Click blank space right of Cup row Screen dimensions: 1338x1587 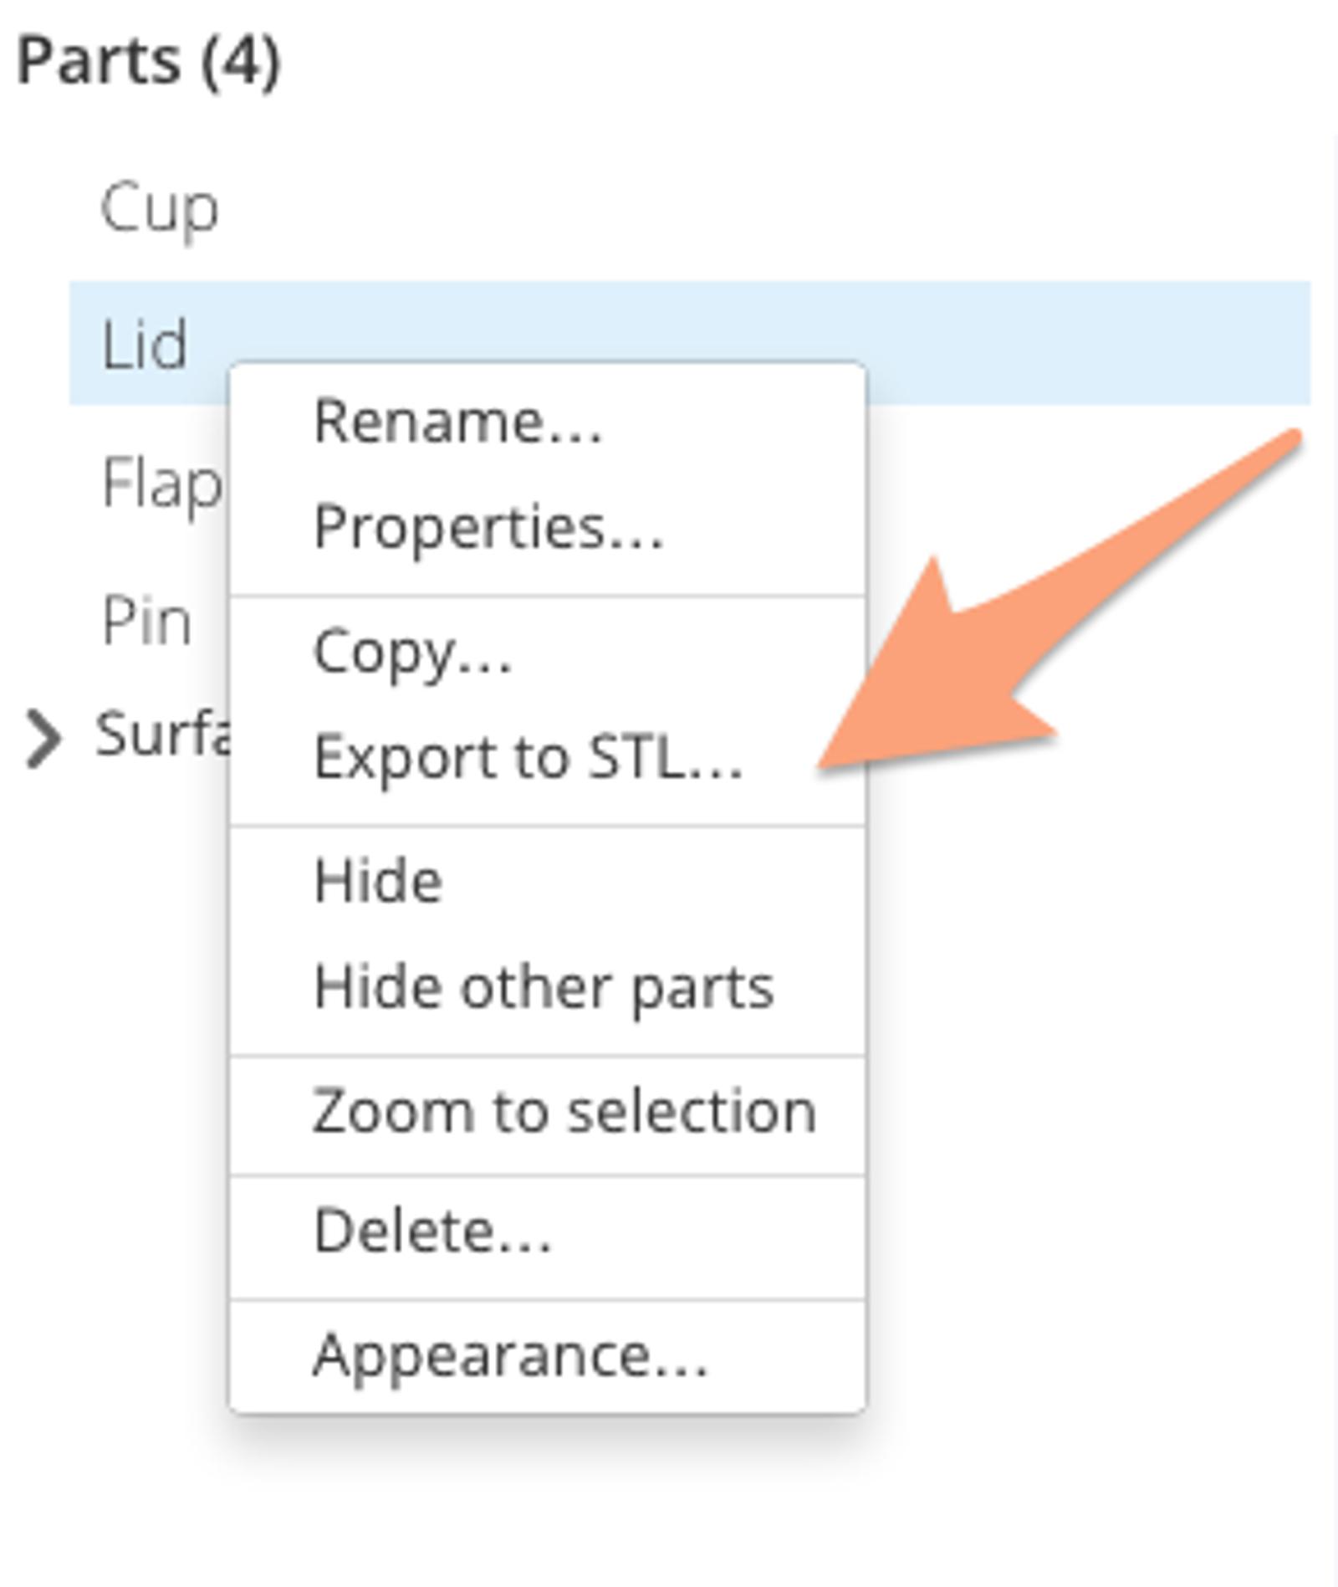(x=753, y=207)
